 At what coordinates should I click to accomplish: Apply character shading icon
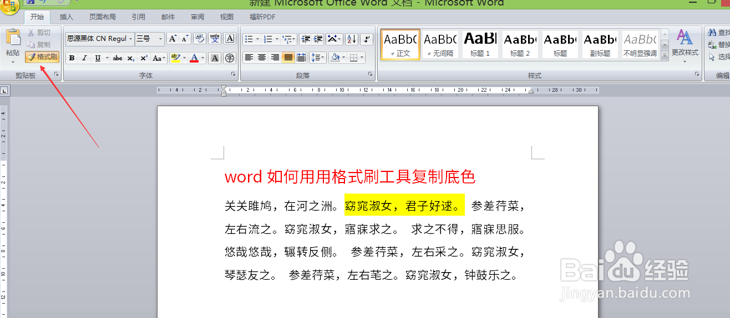click(215, 58)
